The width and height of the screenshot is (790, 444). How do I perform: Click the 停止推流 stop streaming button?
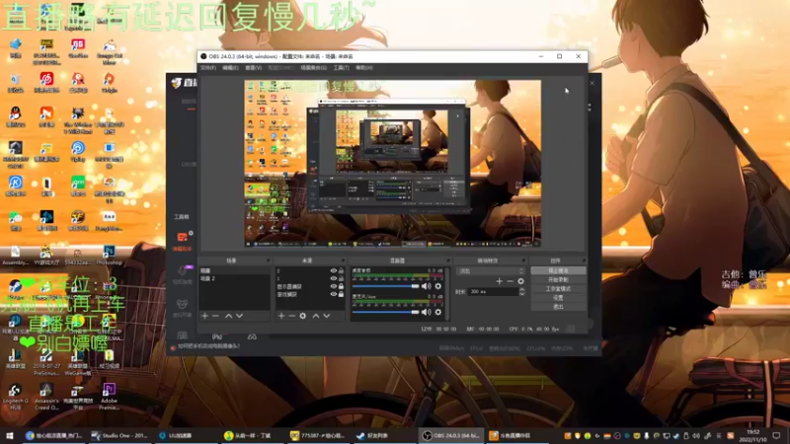tap(558, 270)
